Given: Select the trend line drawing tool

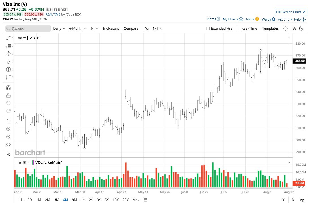Looking at the screenshot, I should click(8, 38).
